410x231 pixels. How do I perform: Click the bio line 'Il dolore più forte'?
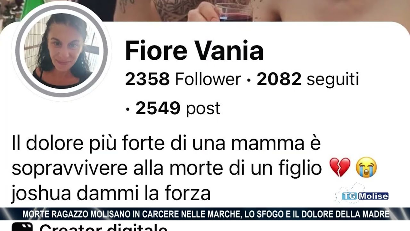pos(166,143)
